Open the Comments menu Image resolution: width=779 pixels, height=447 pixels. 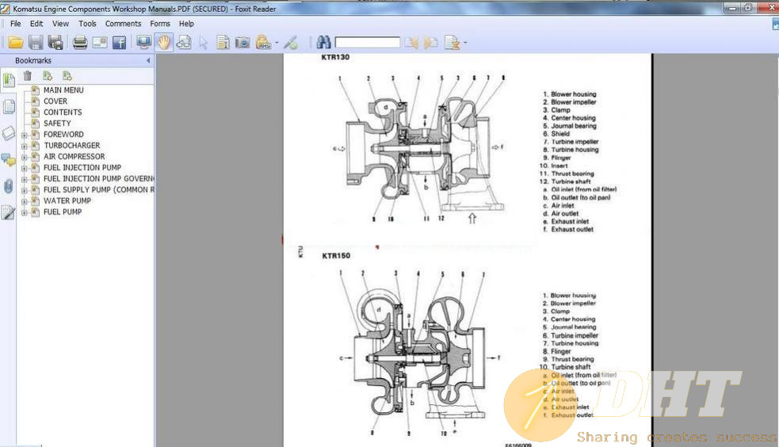pyautogui.click(x=123, y=23)
